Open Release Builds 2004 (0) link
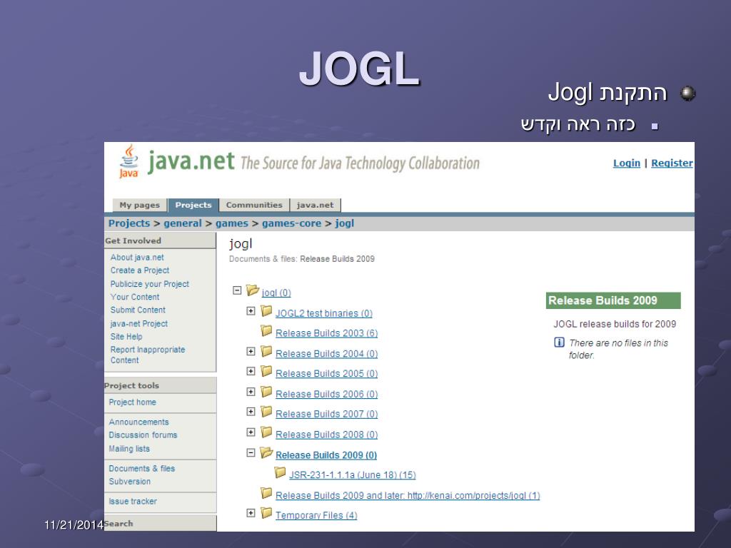Screen dimensions: 731x548 click(x=326, y=354)
